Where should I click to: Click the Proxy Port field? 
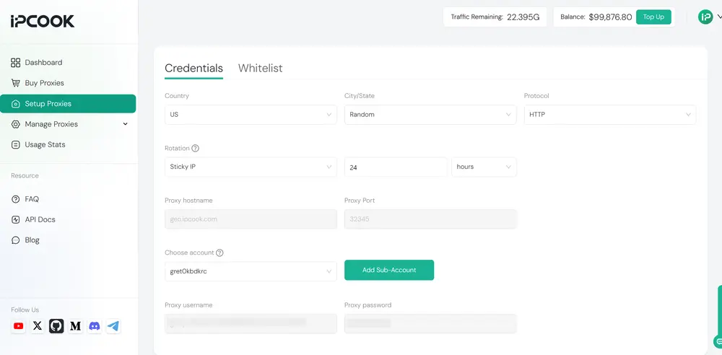tap(430, 219)
